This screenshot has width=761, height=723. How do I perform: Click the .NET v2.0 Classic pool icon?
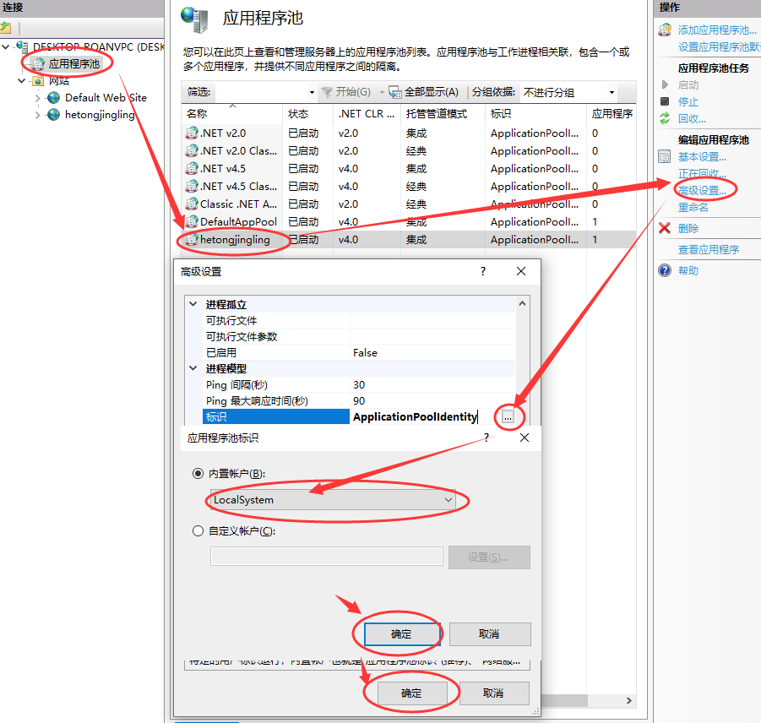pos(192,151)
